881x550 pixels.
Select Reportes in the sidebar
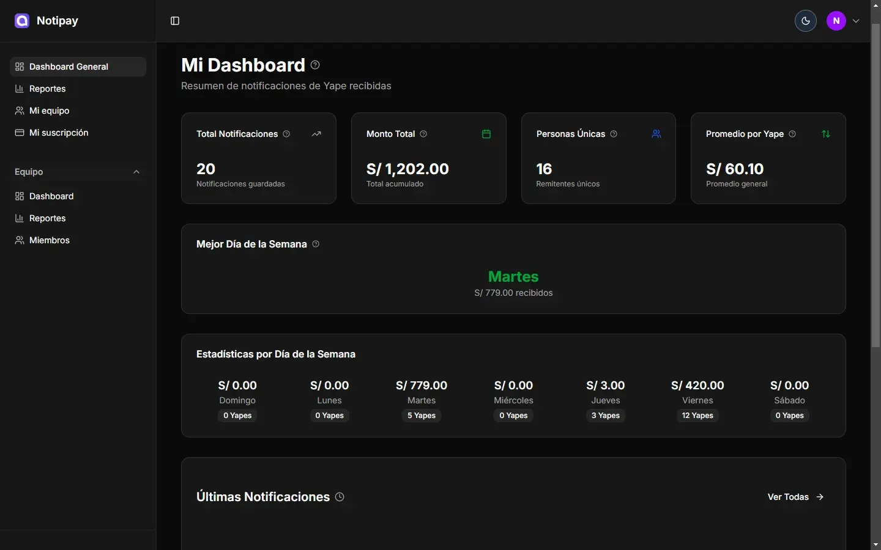(x=47, y=89)
